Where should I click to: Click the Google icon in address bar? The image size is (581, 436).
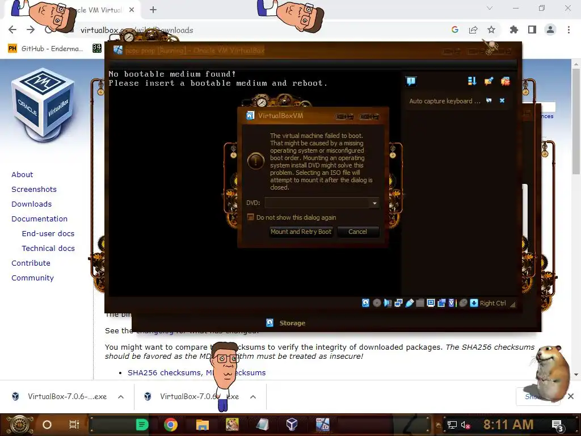(455, 30)
